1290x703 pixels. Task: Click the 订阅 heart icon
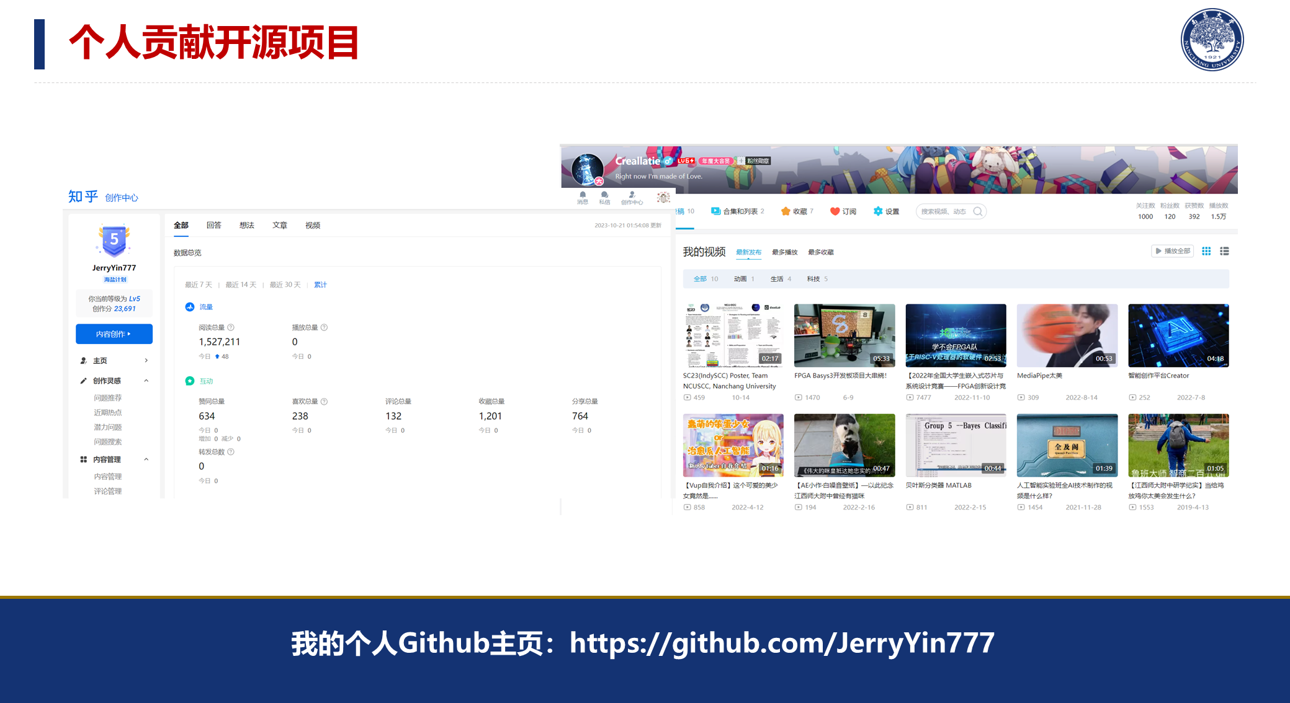(835, 211)
